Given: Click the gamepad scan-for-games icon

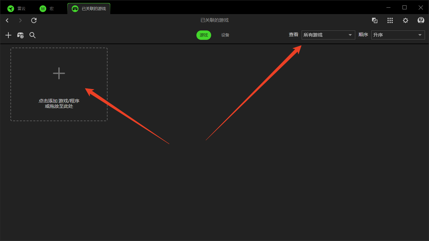Looking at the screenshot, I should [x=20, y=35].
